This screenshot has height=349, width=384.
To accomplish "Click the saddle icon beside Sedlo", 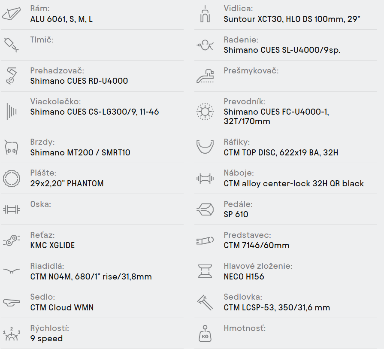I will coord(12,303).
